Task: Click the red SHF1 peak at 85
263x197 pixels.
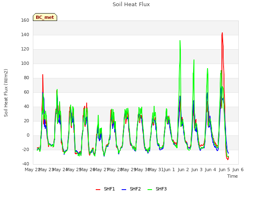Action: click(x=43, y=75)
